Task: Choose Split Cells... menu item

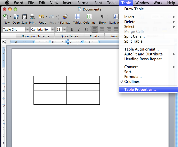Action: coord(148,36)
